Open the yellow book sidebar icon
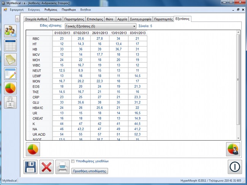This screenshot has width=247, height=185. (10, 60)
